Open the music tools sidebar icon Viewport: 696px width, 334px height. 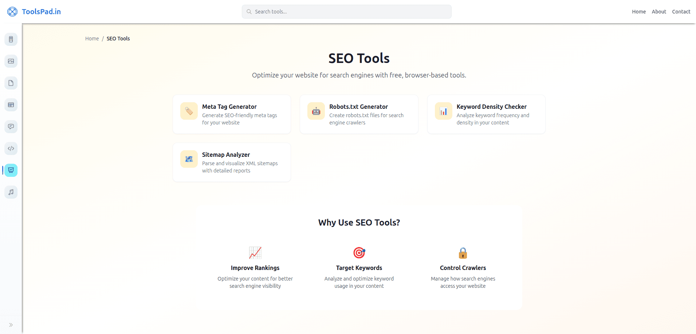point(11,192)
